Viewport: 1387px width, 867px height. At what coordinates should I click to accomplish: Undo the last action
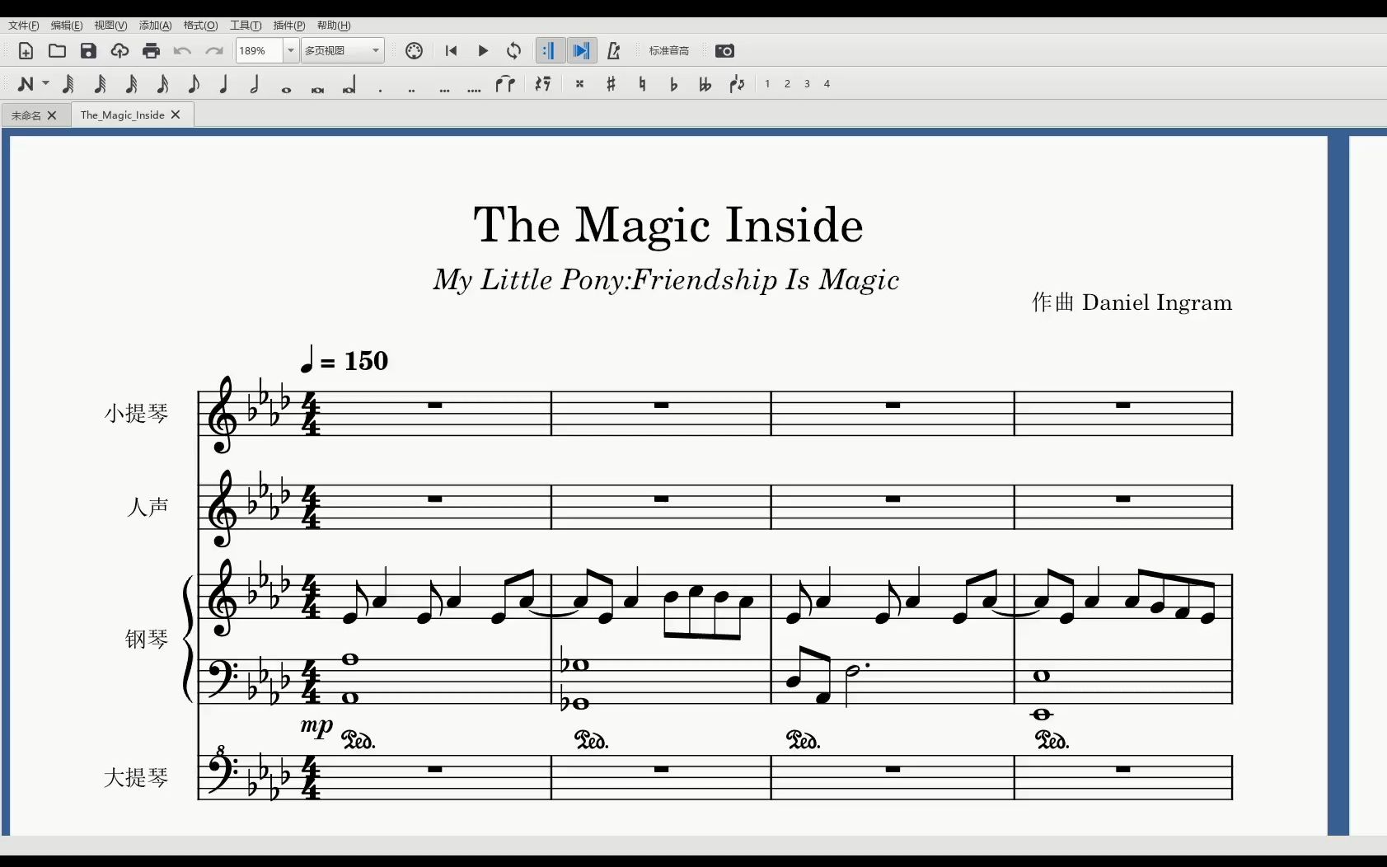coord(182,51)
